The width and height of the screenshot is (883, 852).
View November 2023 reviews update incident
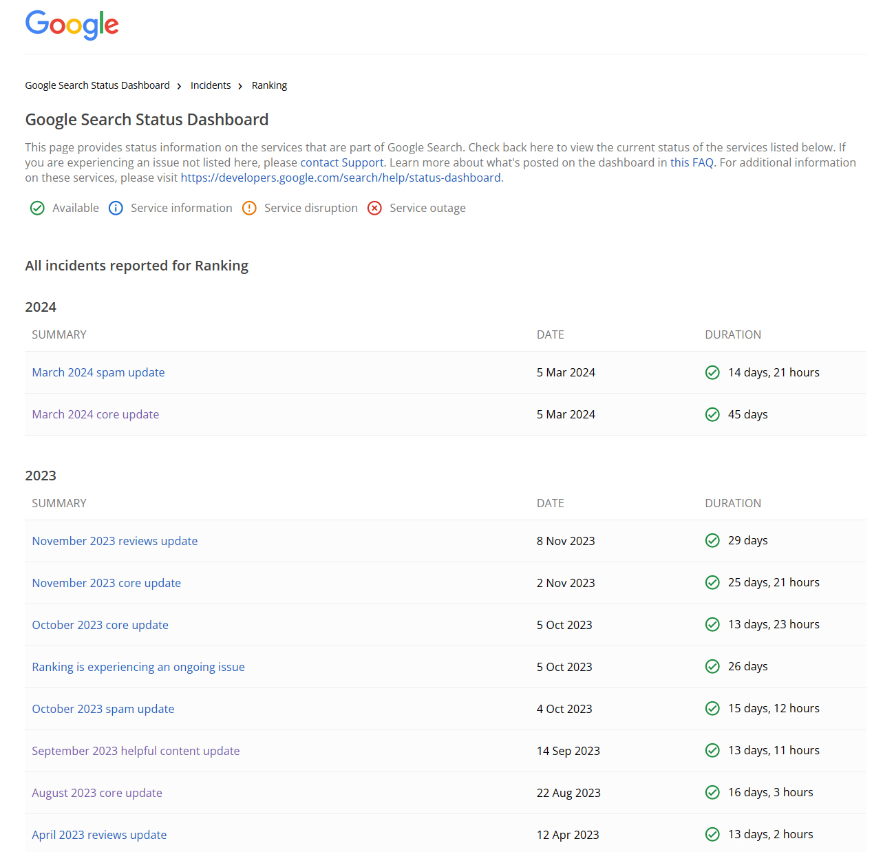(x=115, y=541)
